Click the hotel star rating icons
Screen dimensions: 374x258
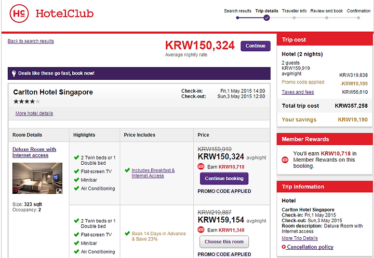(26, 102)
